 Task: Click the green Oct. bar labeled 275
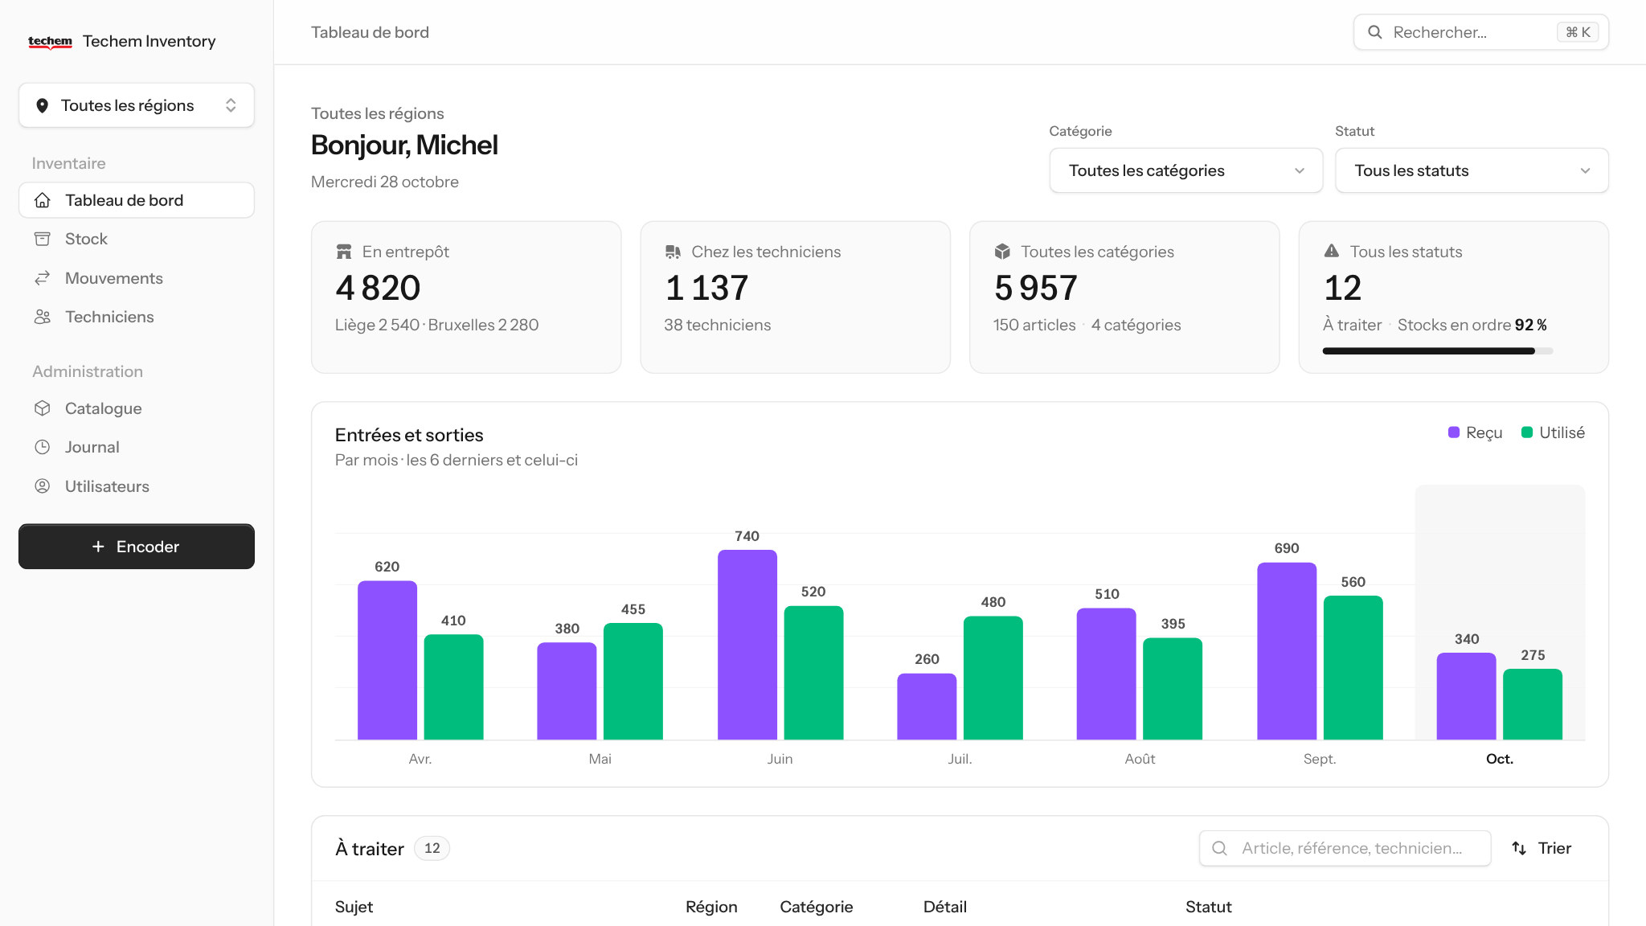tap(1532, 704)
